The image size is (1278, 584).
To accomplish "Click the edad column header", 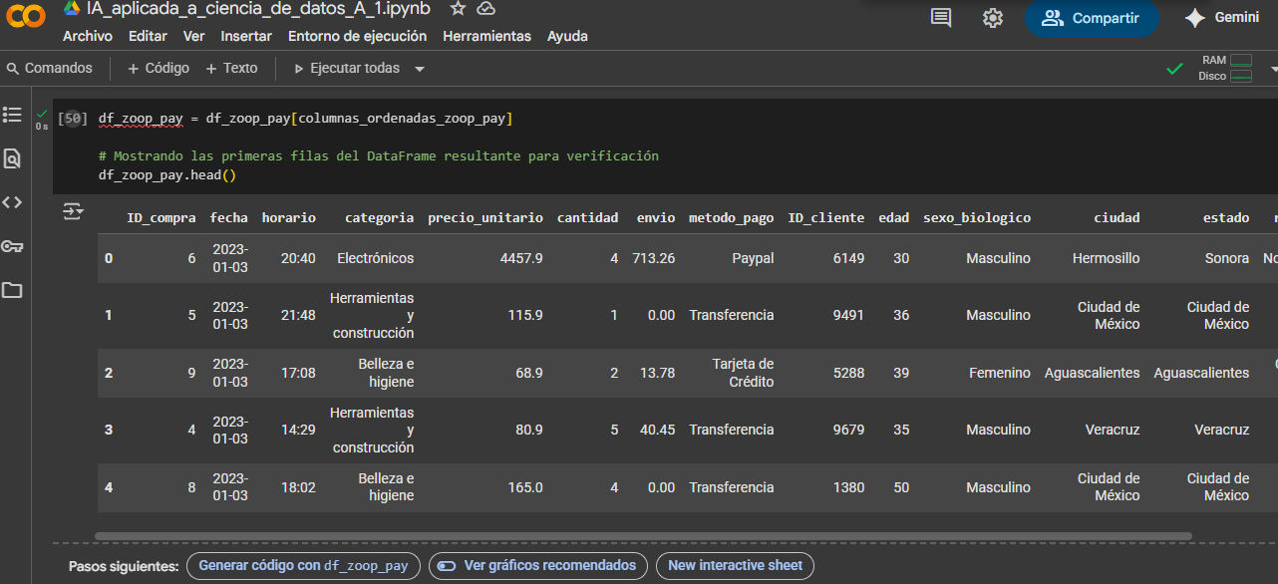I will point(894,217).
